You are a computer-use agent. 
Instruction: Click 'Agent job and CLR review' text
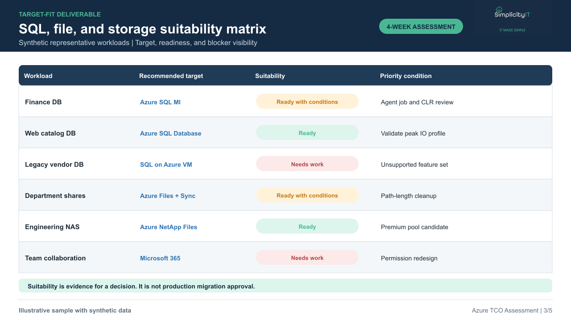417,102
